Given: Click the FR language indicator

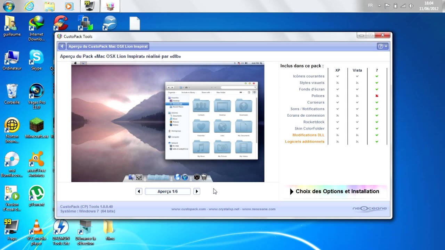Looking at the screenshot, I should point(371,6).
